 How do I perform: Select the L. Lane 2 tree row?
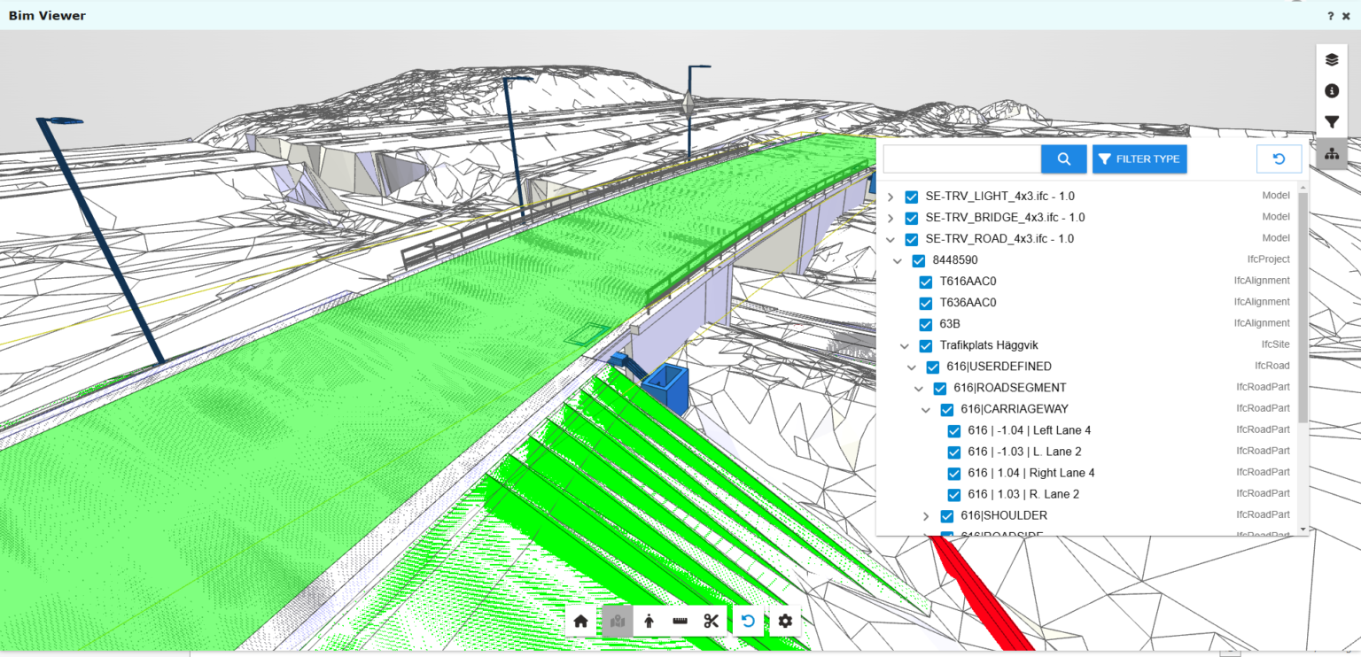pyautogui.click(x=1088, y=452)
